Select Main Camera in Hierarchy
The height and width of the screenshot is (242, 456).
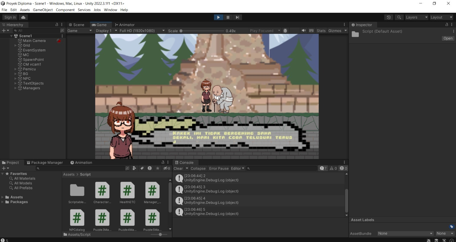(34, 41)
